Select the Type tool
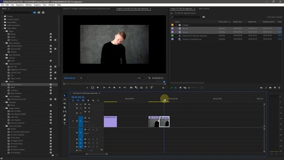The width and height of the screenshot is (284, 160). click(x=65, y=124)
